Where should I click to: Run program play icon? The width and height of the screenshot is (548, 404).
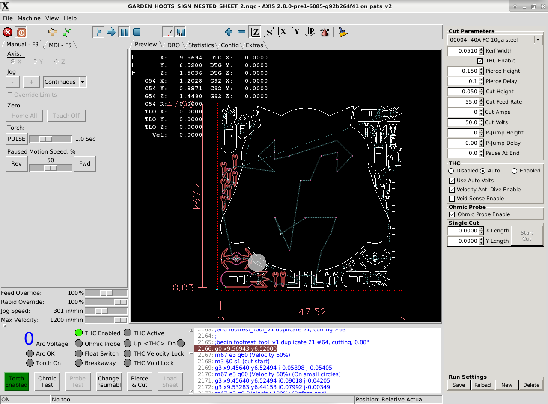(x=98, y=32)
